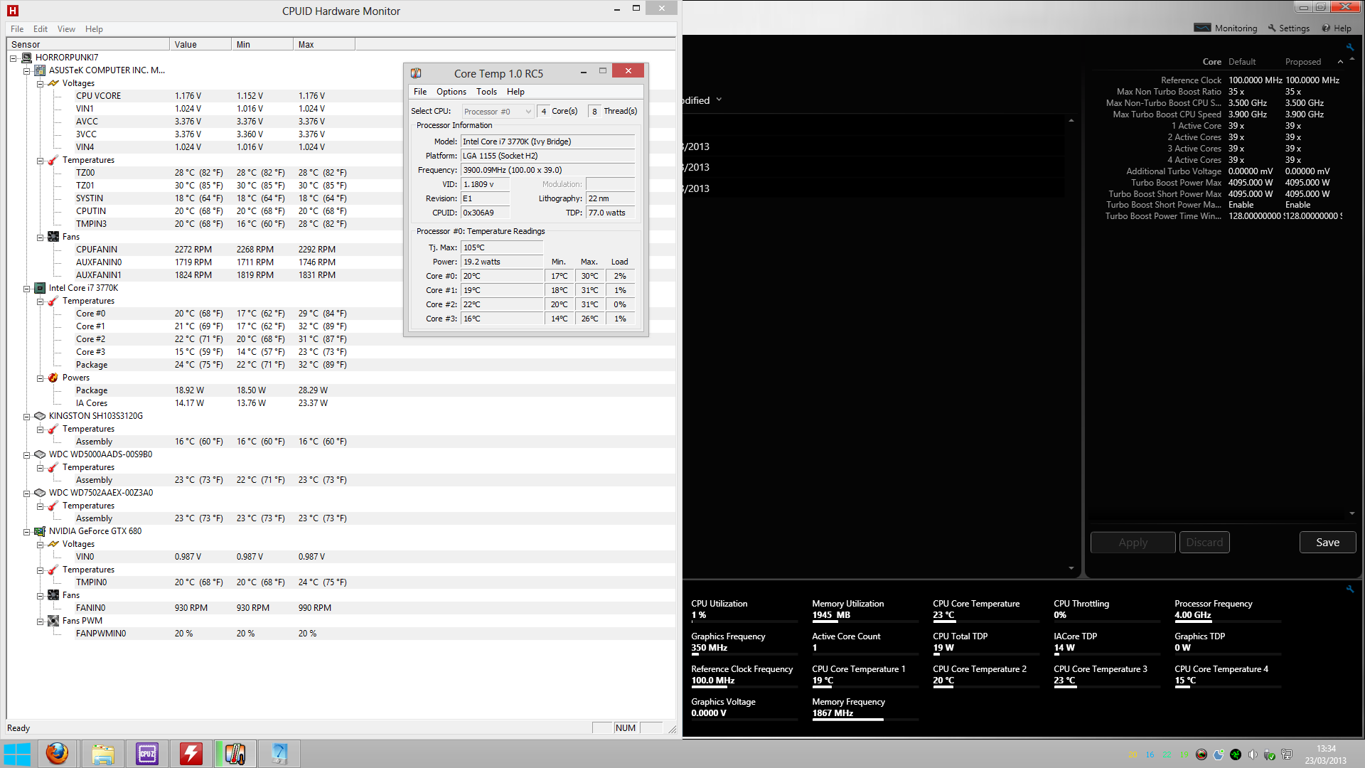Viewport: 1365px width, 768px height.
Task: Open the View menu in Hardware Monitor
Action: pos(66,29)
